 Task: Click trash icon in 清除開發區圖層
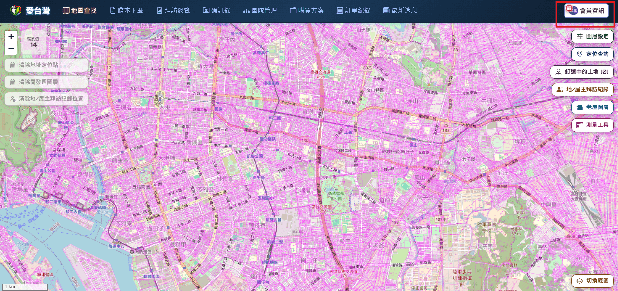tap(12, 82)
